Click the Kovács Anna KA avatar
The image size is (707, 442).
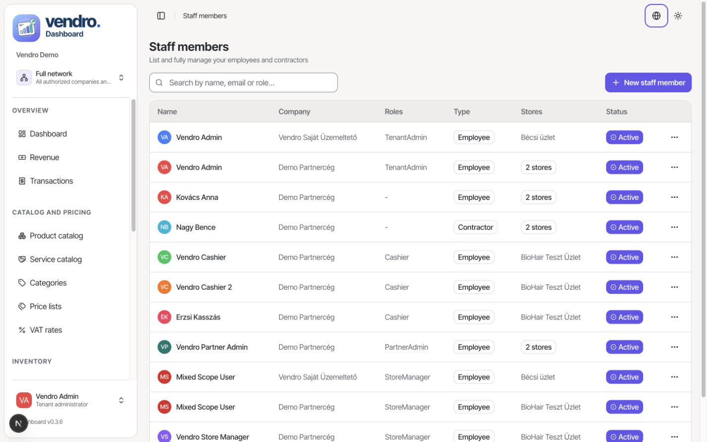164,197
